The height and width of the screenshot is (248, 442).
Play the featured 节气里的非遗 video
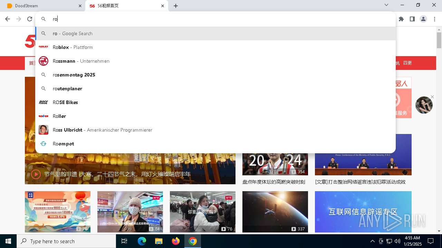click(36, 174)
